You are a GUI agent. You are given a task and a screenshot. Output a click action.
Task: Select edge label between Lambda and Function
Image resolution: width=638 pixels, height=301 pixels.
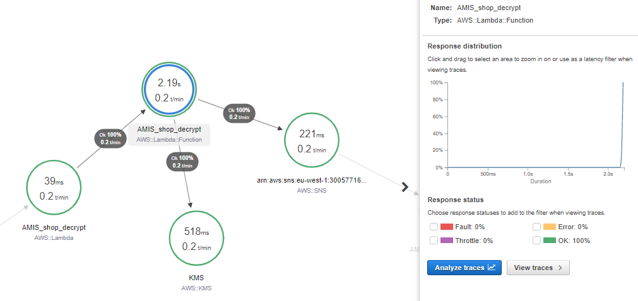110,138
